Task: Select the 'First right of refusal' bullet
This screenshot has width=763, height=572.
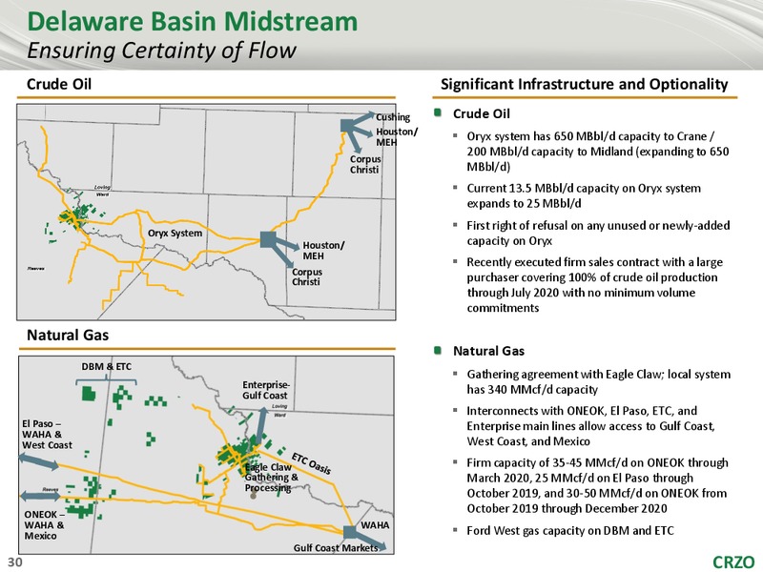Action: coord(598,233)
